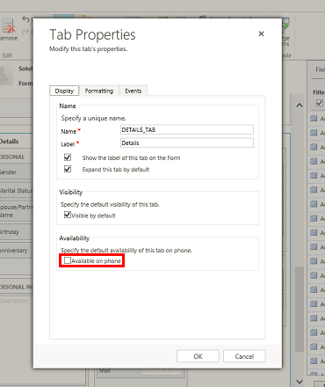This screenshot has height=387, width=325.
Task: Click Cancel to discard tab changes
Action: click(x=244, y=356)
